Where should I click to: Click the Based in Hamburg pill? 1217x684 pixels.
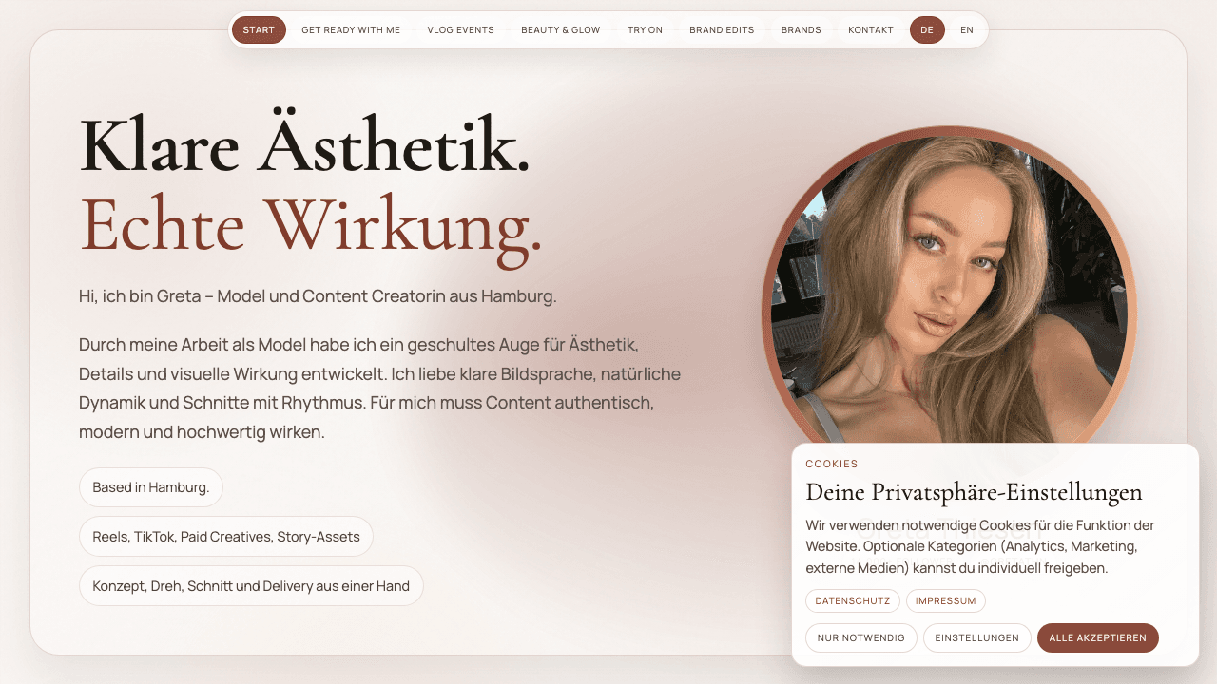tap(151, 487)
